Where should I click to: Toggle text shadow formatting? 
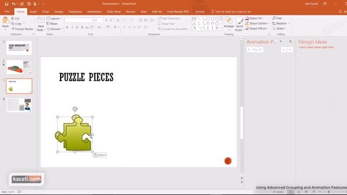pyautogui.click(x=82, y=27)
